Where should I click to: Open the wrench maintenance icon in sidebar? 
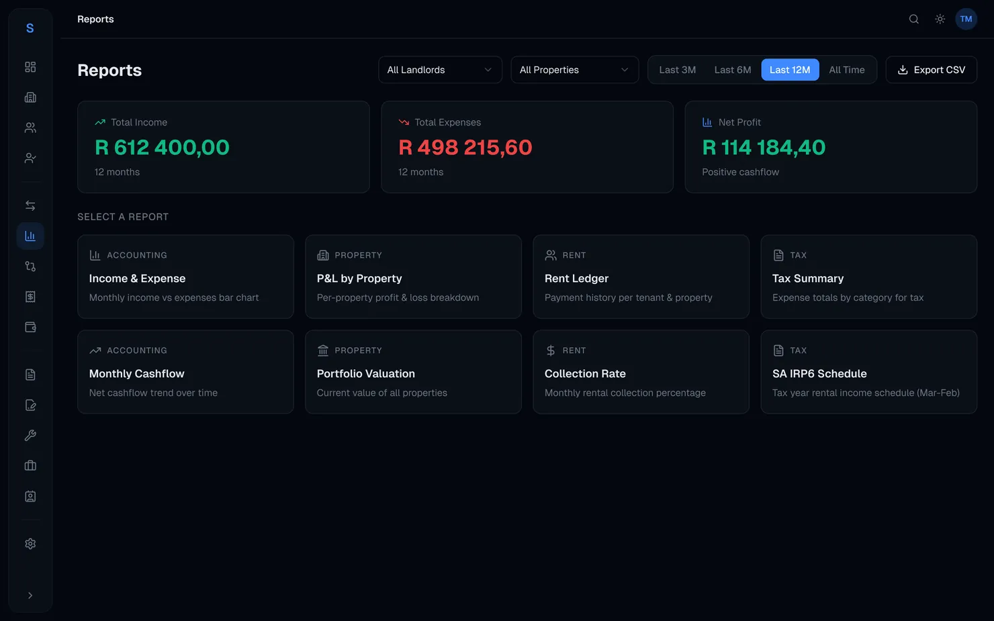point(30,435)
